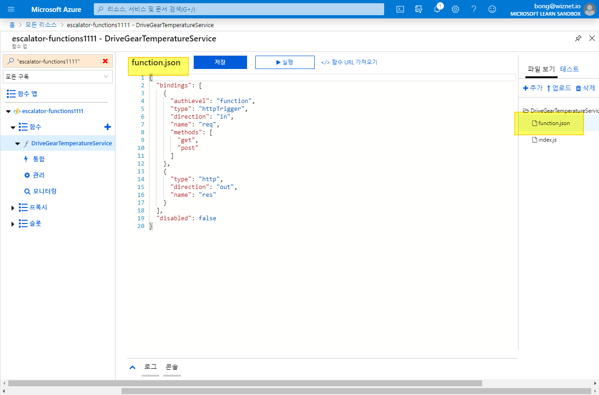Click 삭제 to delete the file
Viewport: 599px width, 395px height.
(585, 88)
